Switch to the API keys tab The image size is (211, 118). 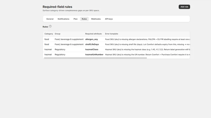click(x=109, y=19)
